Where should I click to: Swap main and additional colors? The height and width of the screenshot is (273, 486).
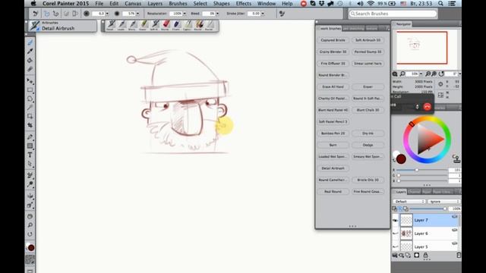pos(394,160)
